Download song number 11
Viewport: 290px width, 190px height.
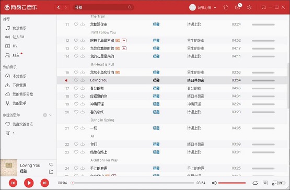point(83,24)
